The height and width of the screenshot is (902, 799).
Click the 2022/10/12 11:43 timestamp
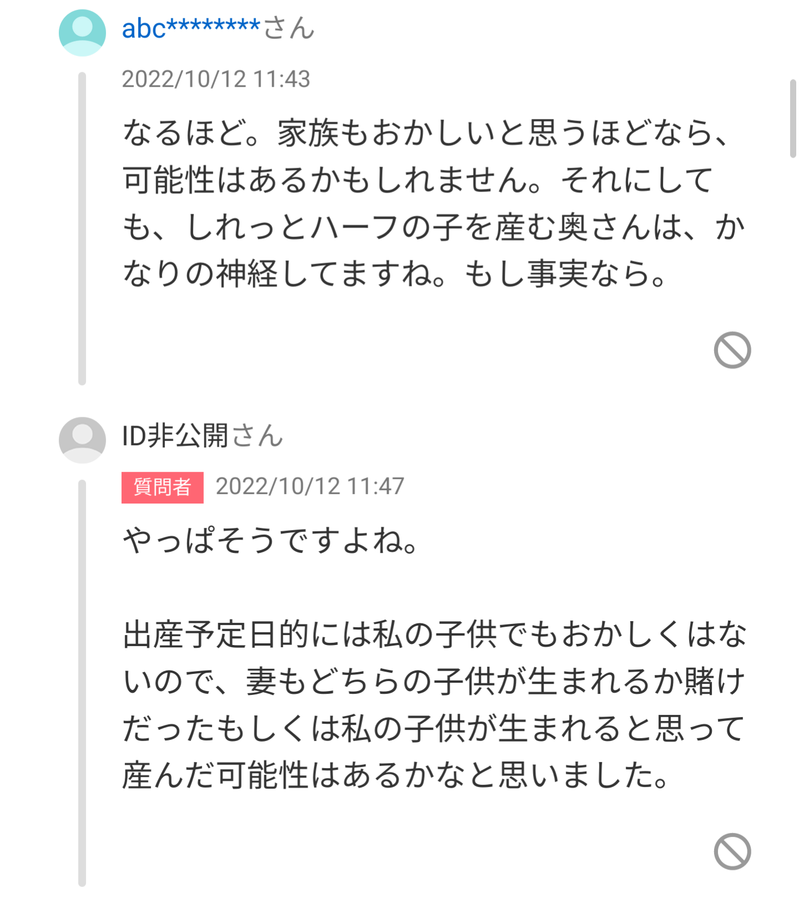216,79
